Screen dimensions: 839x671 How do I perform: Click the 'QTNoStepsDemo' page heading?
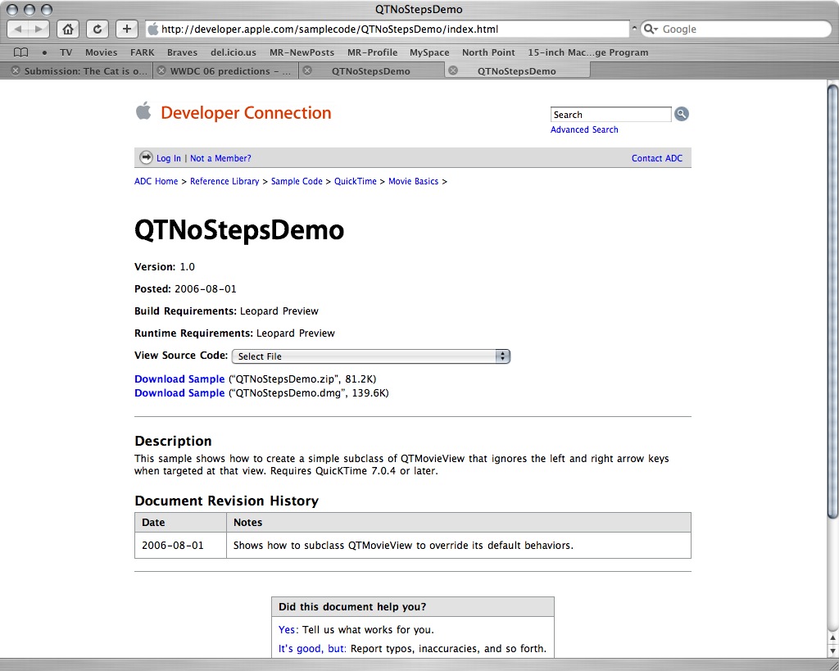(x=239, y=230)
